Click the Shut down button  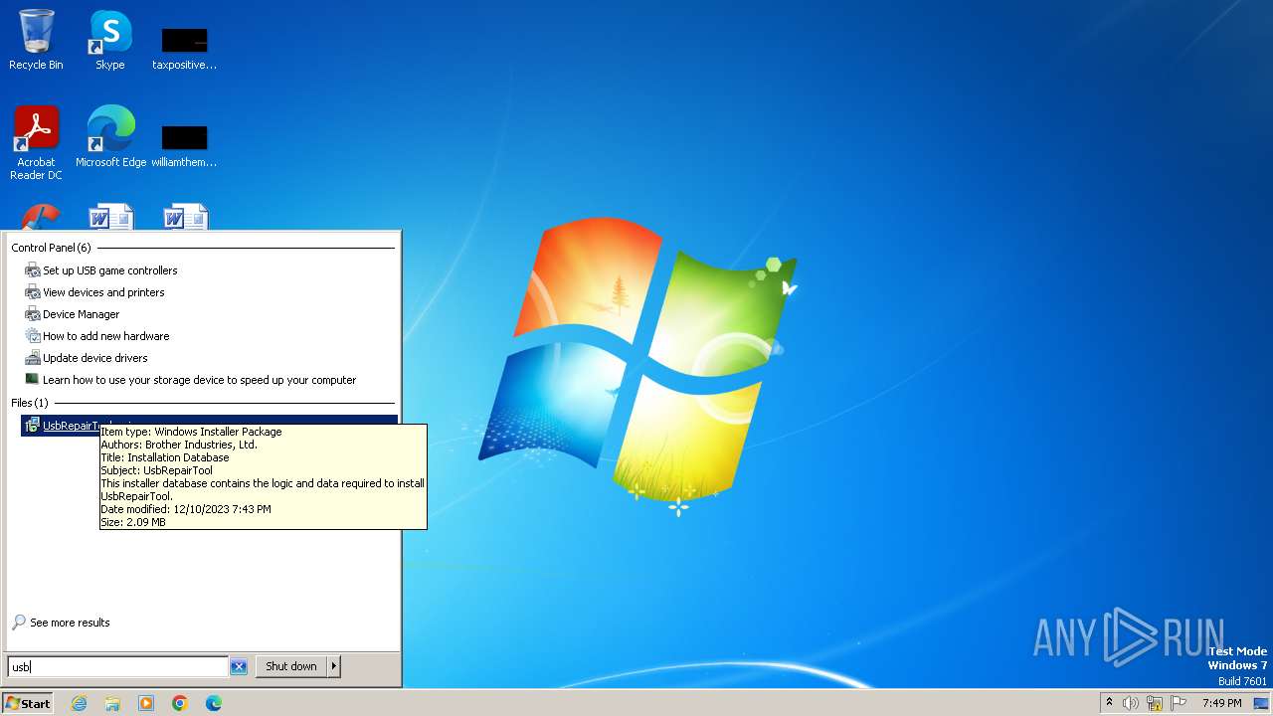pos(290,666)
